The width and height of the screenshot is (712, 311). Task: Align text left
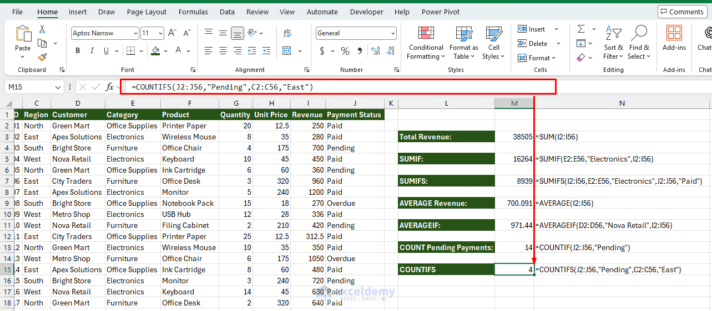[209, 51]
